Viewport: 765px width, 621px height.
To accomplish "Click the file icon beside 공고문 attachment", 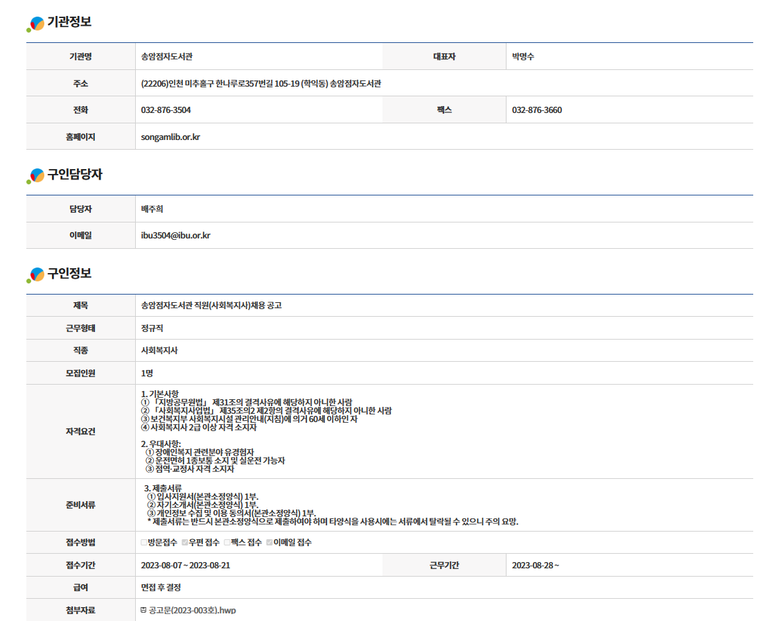I will click(x=143, y=610).
